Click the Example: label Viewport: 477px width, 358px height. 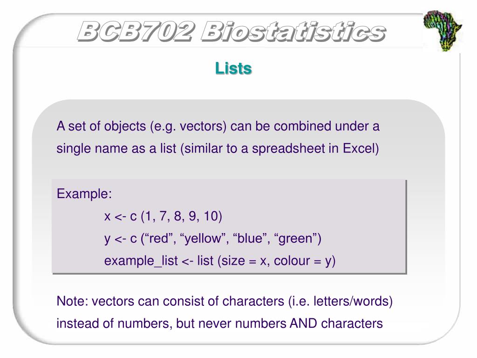pyautogui.click(x=84, y=193)
